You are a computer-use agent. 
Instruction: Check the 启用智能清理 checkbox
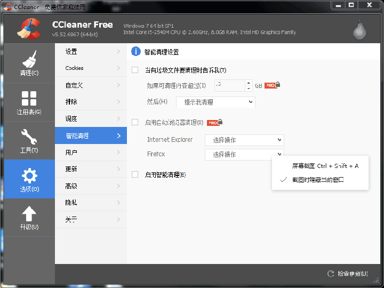[135, 174]
